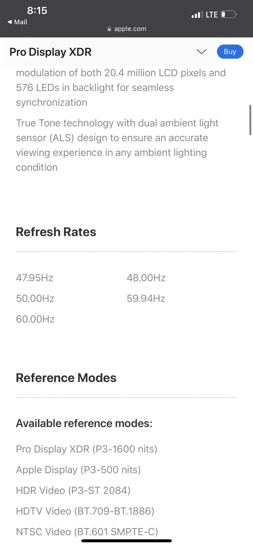Tap the page scrollbar on the right edge
Image resolution: width=253 pixels, height=547 pixels.
coord(250,120)
